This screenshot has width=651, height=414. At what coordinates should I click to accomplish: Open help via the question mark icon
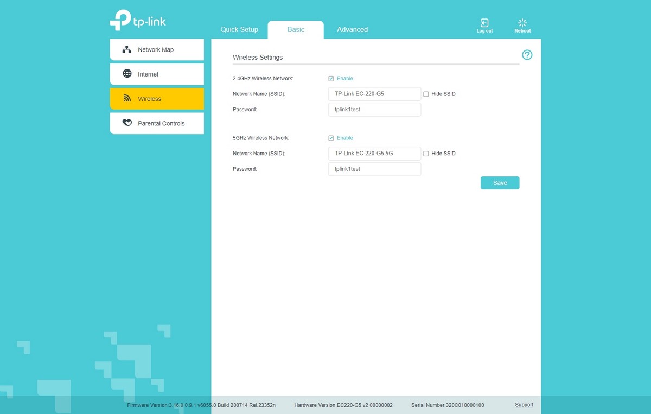(x=527, y=55)
